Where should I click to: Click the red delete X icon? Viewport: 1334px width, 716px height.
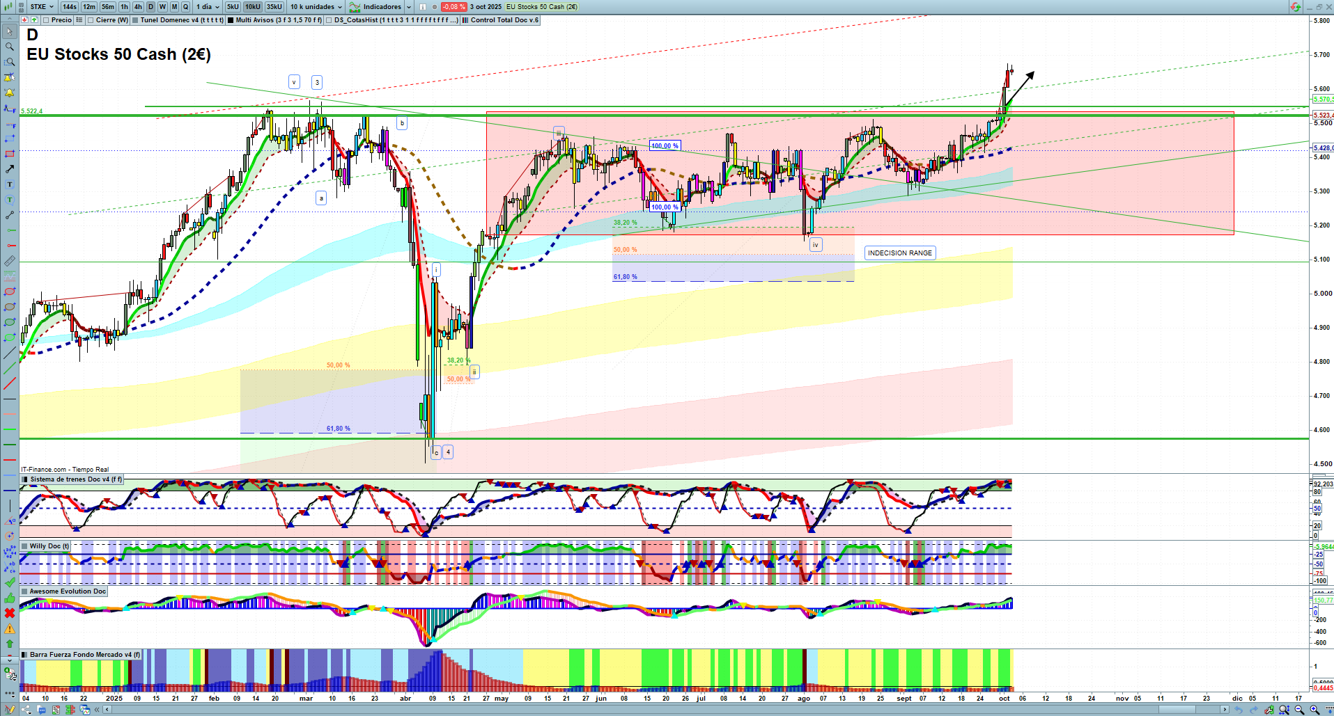coord(10,613)
